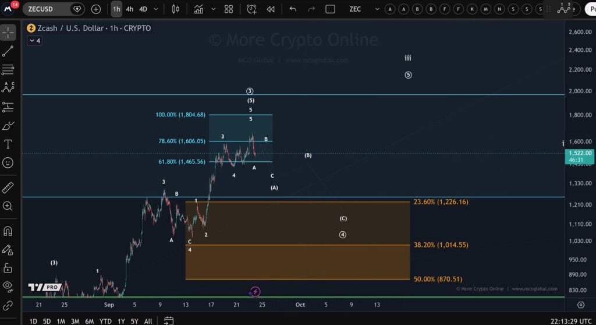Select the brush drawing tool
596x325 pixels.
[8, 126]
